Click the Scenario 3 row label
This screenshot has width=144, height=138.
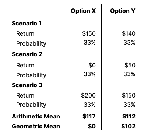point(27,85)
